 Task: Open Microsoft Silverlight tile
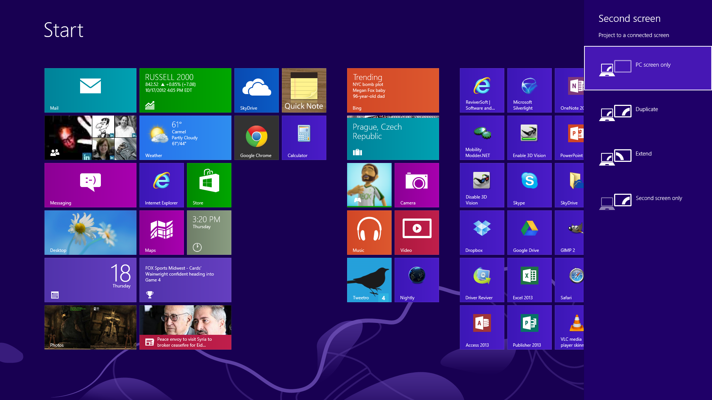tap(530, 90)
